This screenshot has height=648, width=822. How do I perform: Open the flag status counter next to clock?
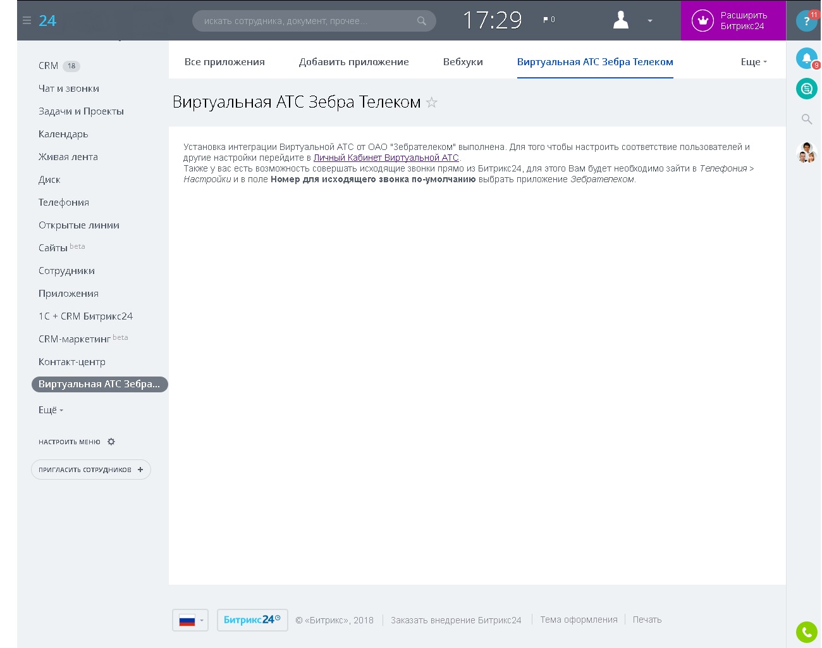549,20
